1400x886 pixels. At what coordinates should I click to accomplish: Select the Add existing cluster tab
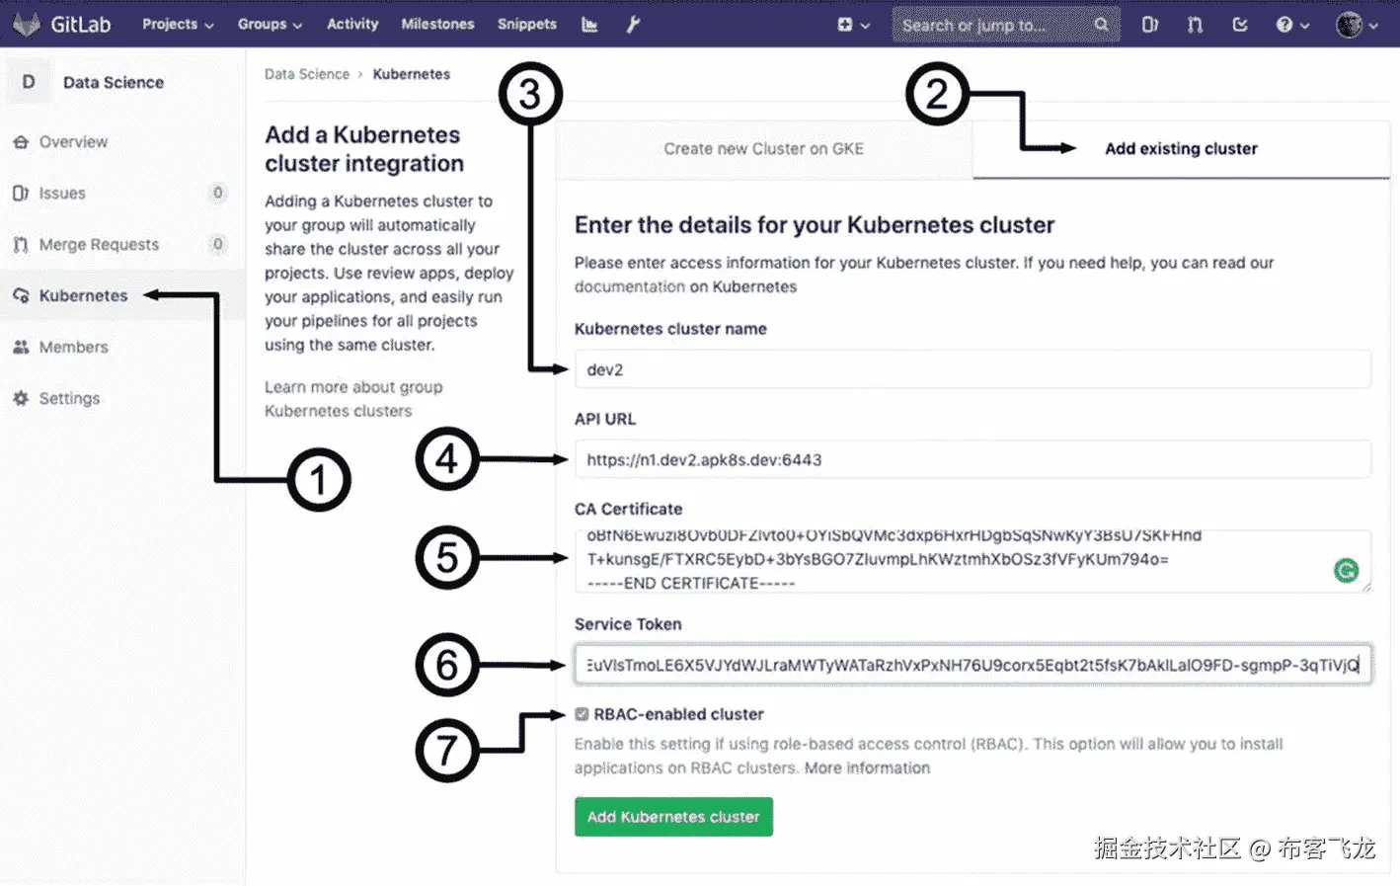[1181, 149]
